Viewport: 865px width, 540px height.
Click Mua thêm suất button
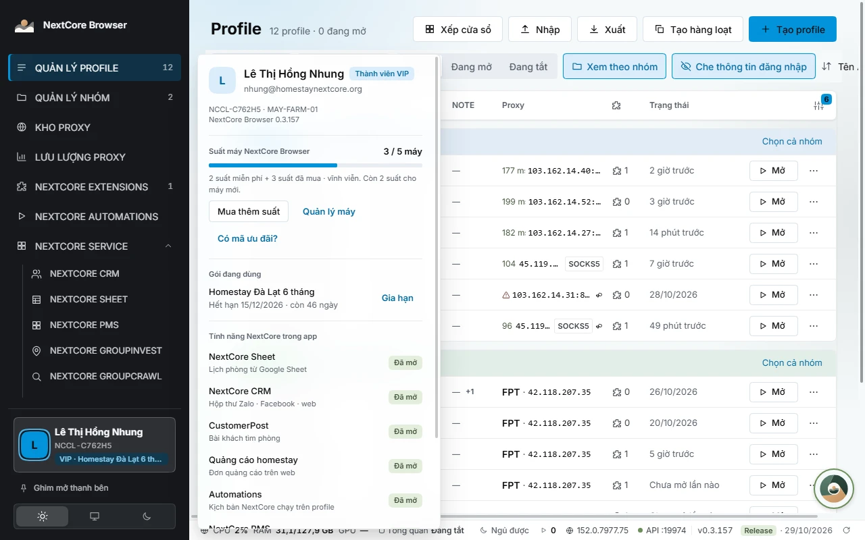coord(249,211)
